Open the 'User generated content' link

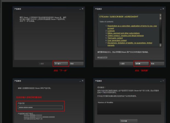117,41
